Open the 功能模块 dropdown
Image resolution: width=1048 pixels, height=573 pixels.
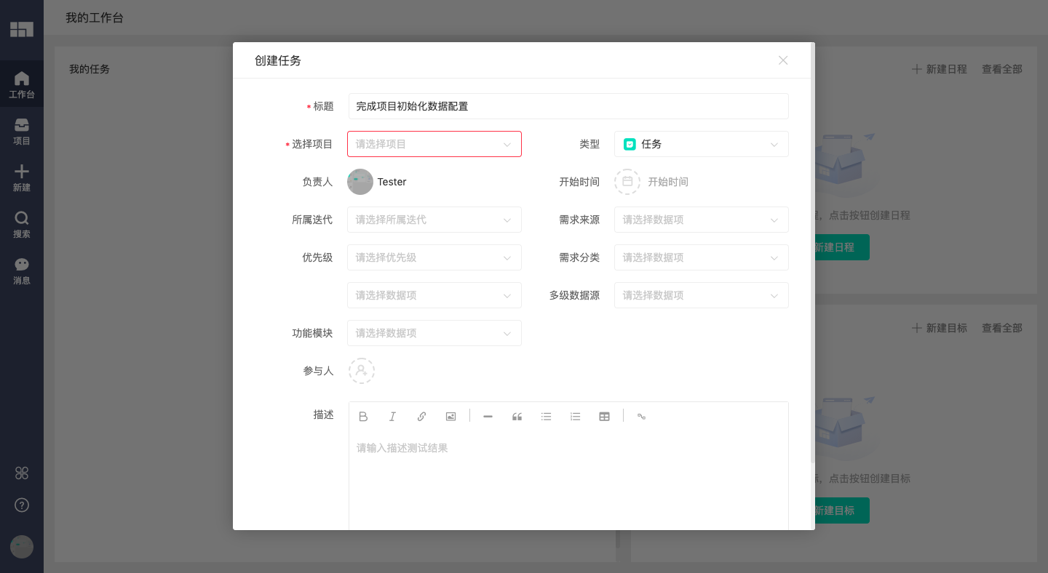tap(434, 333)
